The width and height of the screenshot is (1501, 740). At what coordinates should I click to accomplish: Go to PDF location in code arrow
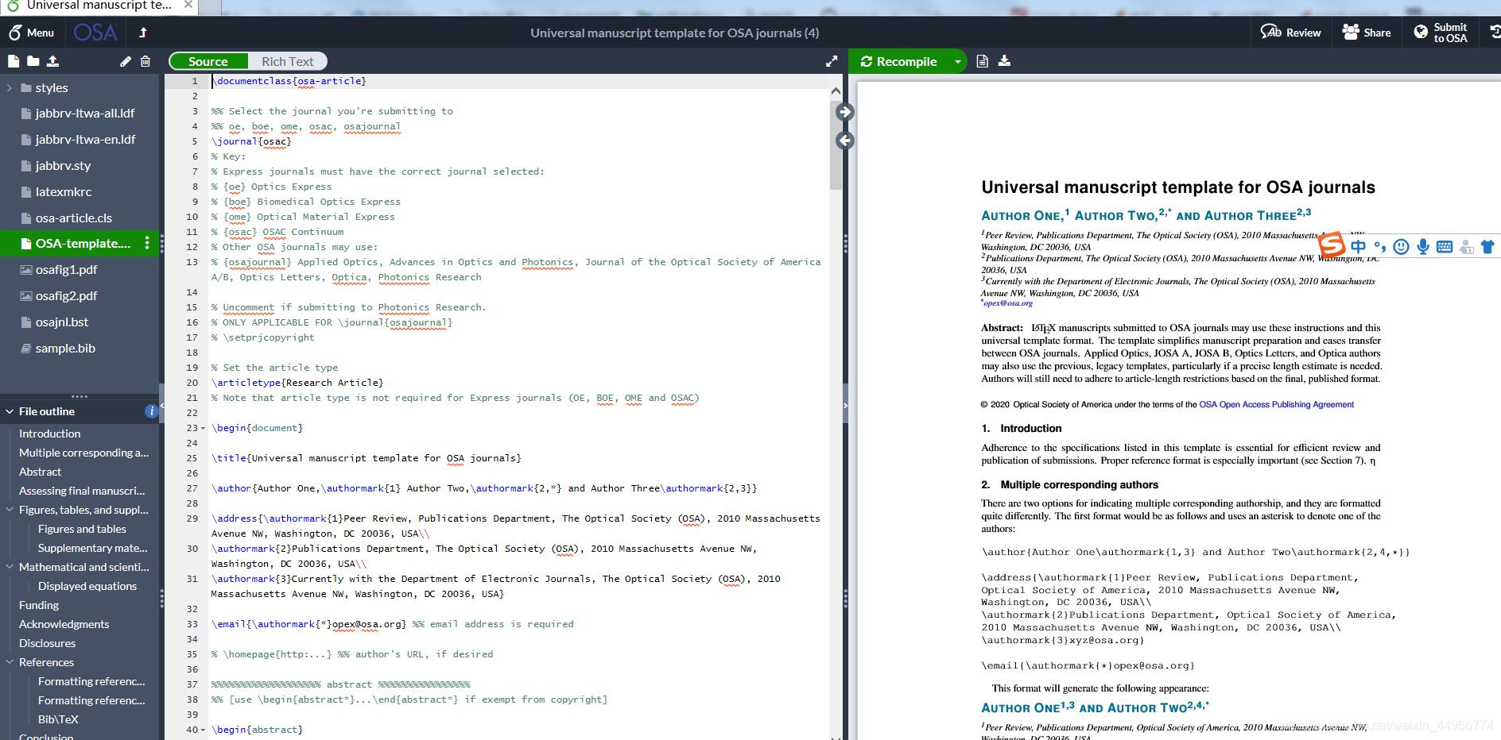tap(845, 141)
